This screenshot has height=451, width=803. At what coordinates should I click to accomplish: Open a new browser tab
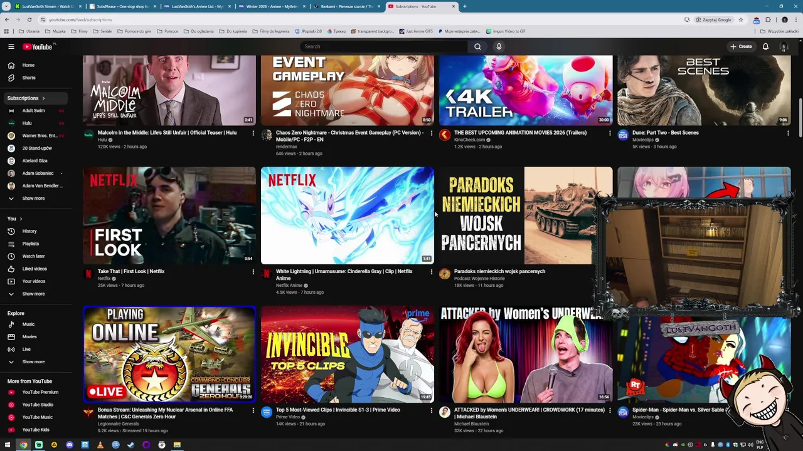point(464,6)
